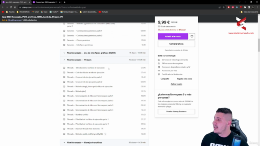Open the extensions puzzle icon

(x=245, y=7)
